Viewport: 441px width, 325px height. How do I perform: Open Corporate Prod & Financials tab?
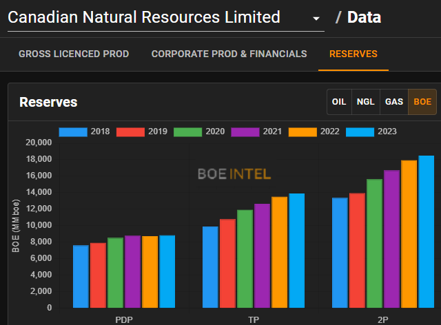click(x=229, y=54)
